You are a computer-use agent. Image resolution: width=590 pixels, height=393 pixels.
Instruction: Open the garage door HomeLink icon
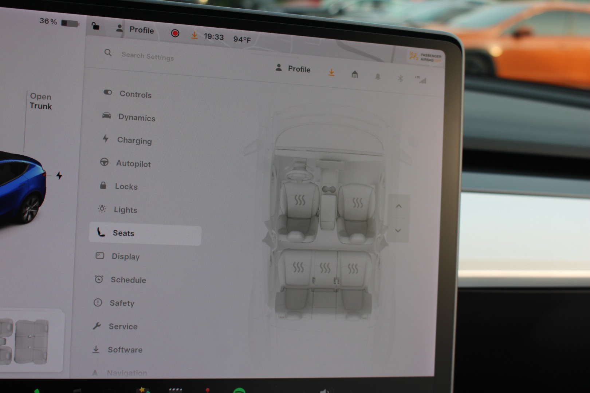pos(355,75)
